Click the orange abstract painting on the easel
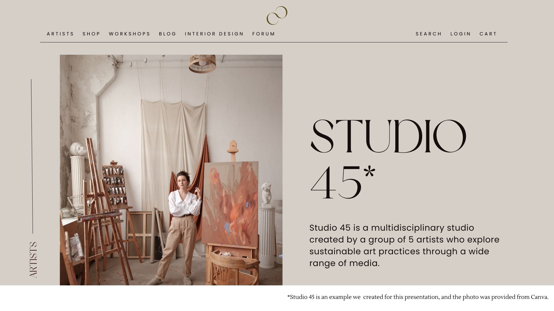Viewport: 554px width, 311px height. point(230,203)
